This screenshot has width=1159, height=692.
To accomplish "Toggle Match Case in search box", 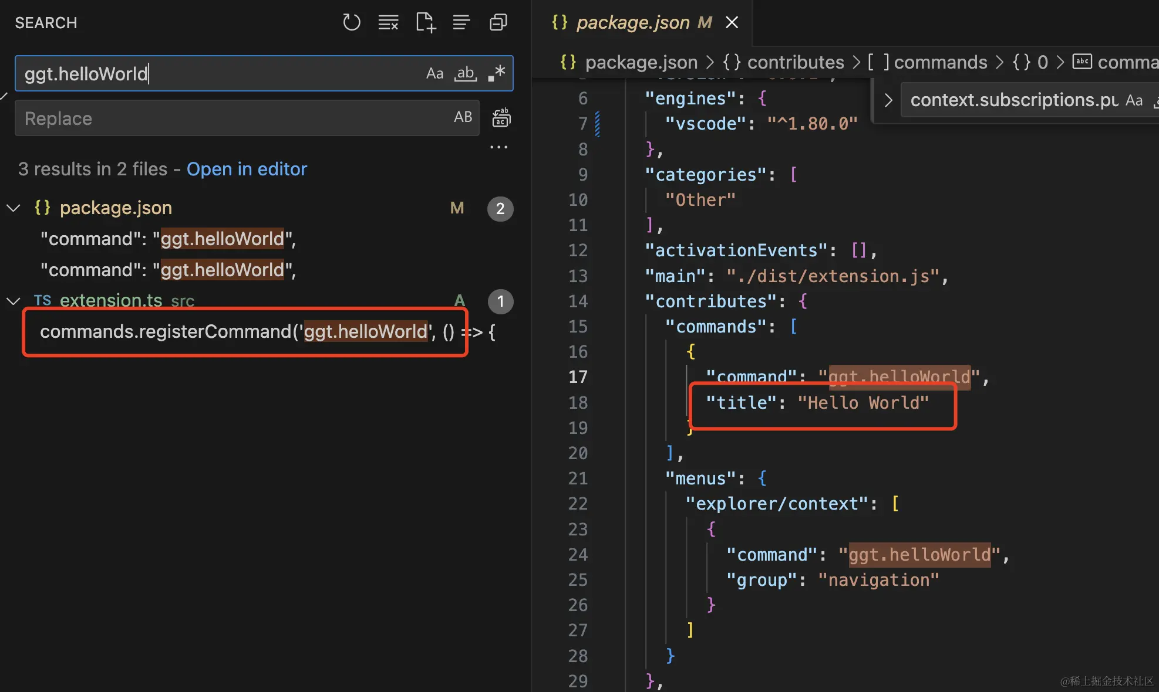I will tap(434, 73).
